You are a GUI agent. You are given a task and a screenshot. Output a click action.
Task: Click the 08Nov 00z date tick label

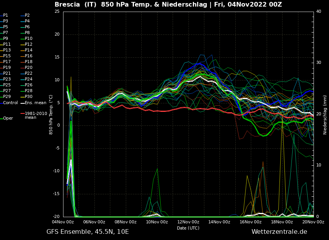[x=126, y=222]
